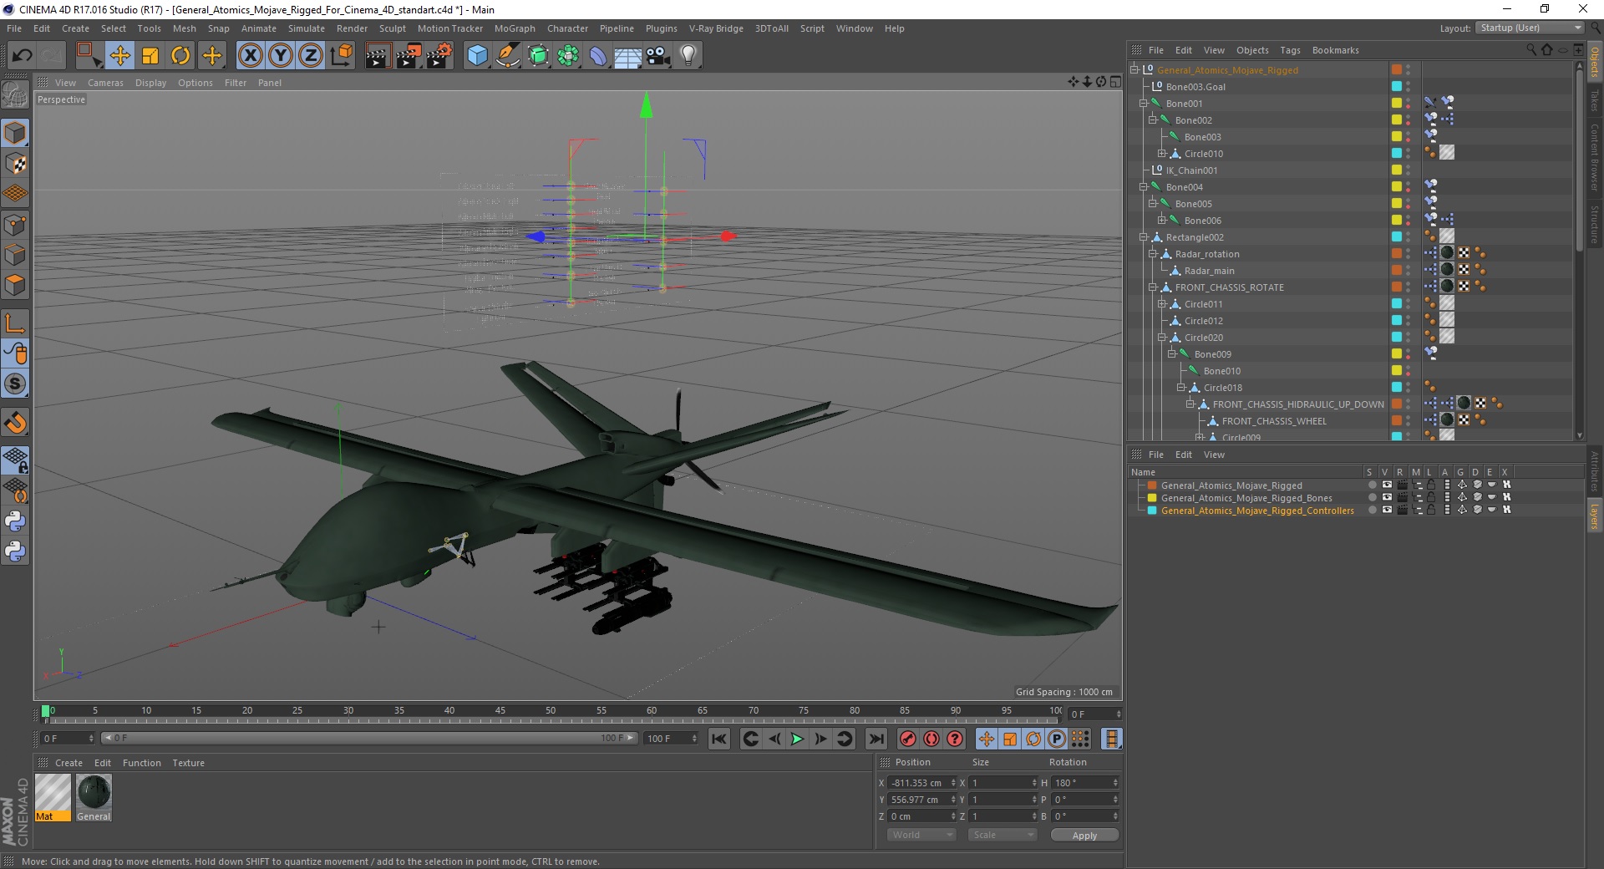Collapse General_Atomics_Mojave_Rigged tree node
Screen dimensions: 1604x869
[x=1134, y=70]
